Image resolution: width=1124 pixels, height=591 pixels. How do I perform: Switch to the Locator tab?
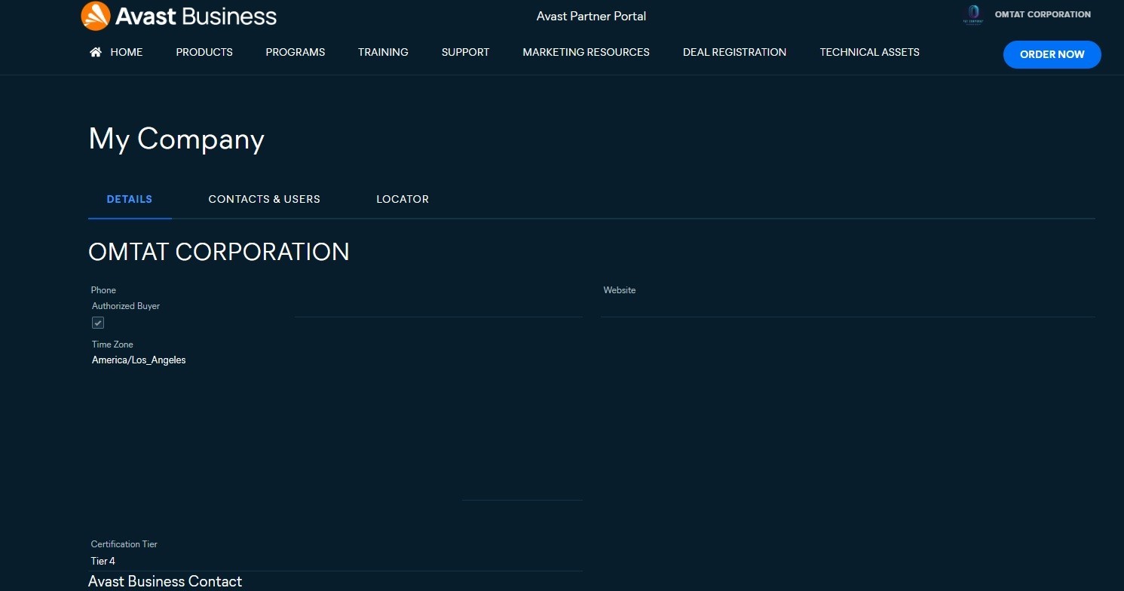coord(403,199)
